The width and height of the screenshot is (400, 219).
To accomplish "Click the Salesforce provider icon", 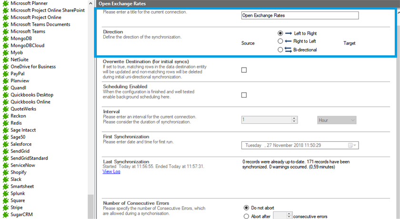I will click(x=6, y=144).
